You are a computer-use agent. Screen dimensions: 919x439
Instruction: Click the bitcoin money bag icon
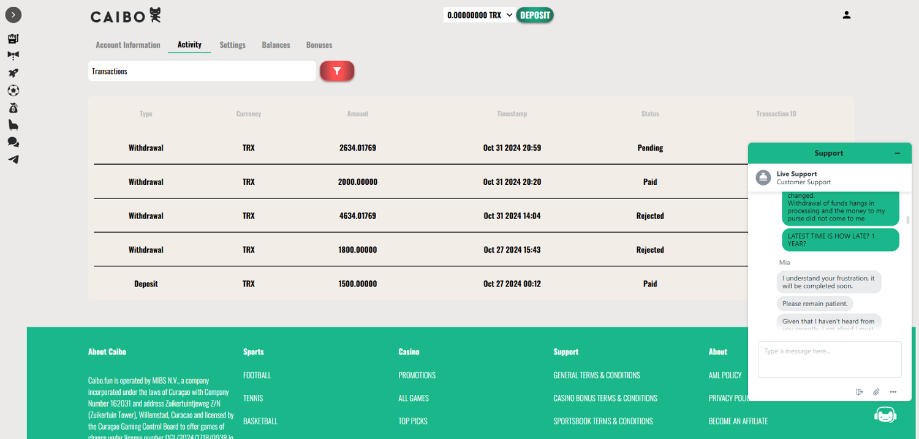[x=13, y=108]
